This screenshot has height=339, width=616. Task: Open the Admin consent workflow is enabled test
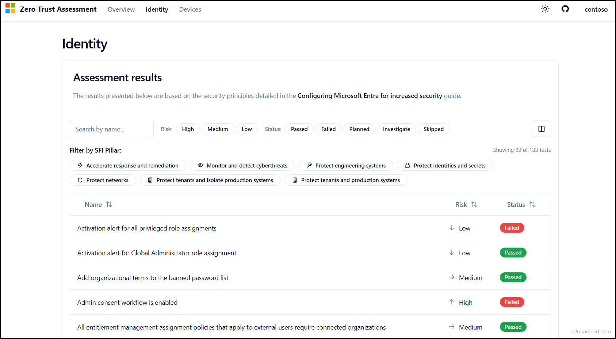(x=127, y=302)
